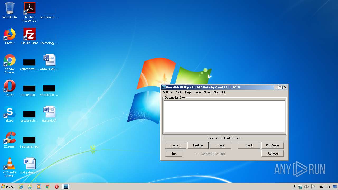
Task: Open the volume tray icon
Action: pos(307,187)
